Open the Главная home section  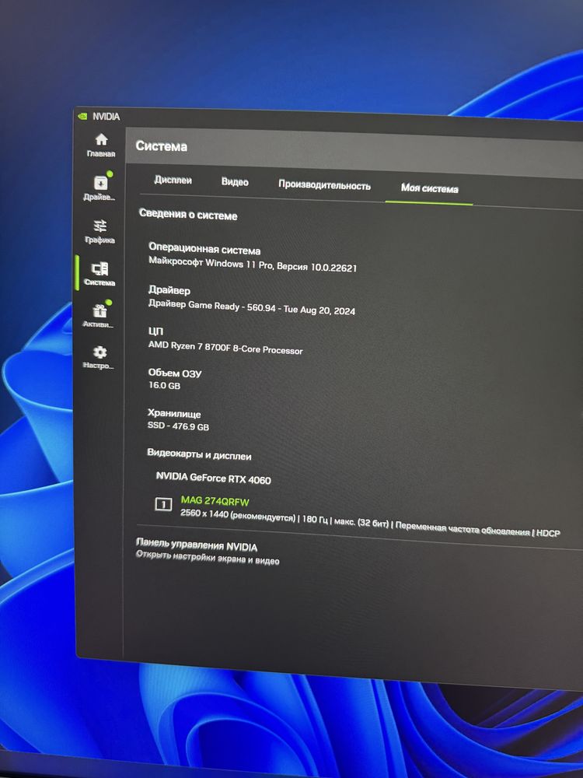pos(101,145)
